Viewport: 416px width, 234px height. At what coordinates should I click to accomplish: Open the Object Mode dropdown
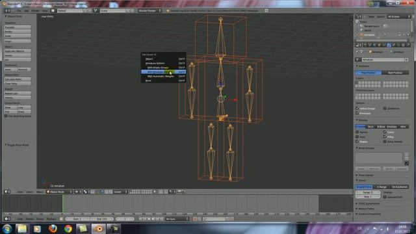click(x=59, y=192)
